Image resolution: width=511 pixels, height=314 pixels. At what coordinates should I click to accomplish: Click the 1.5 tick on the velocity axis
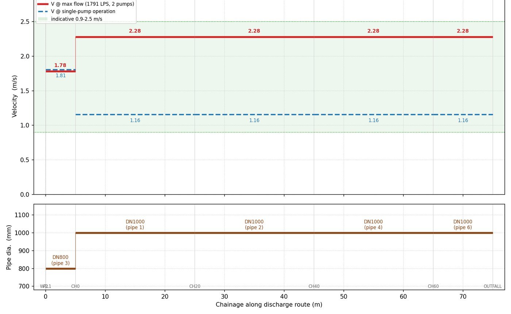coord(25,91)
